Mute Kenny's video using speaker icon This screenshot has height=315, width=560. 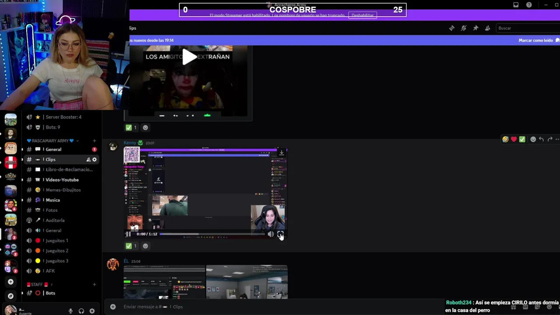[270, 234]
